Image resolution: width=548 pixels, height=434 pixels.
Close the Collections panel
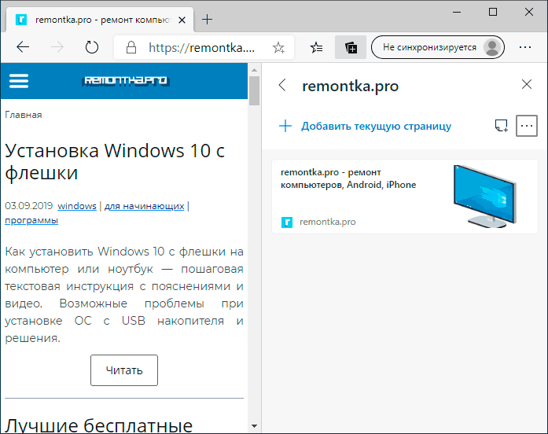coord(526,84)
